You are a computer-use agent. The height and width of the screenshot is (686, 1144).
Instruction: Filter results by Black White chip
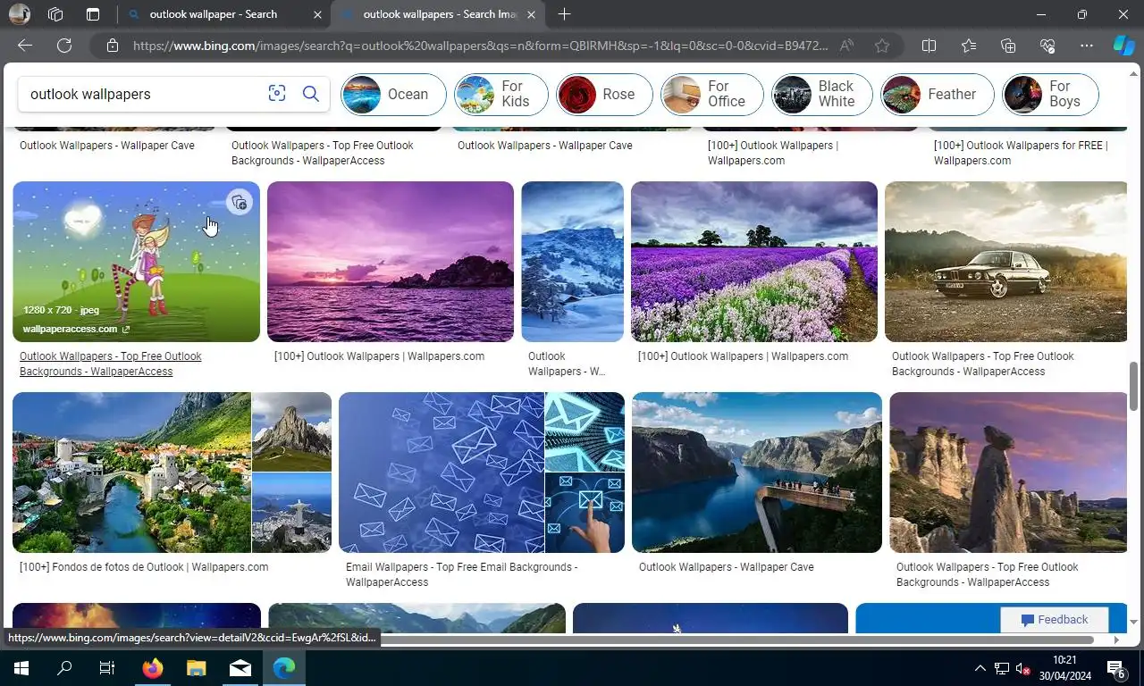click(822, 95)
